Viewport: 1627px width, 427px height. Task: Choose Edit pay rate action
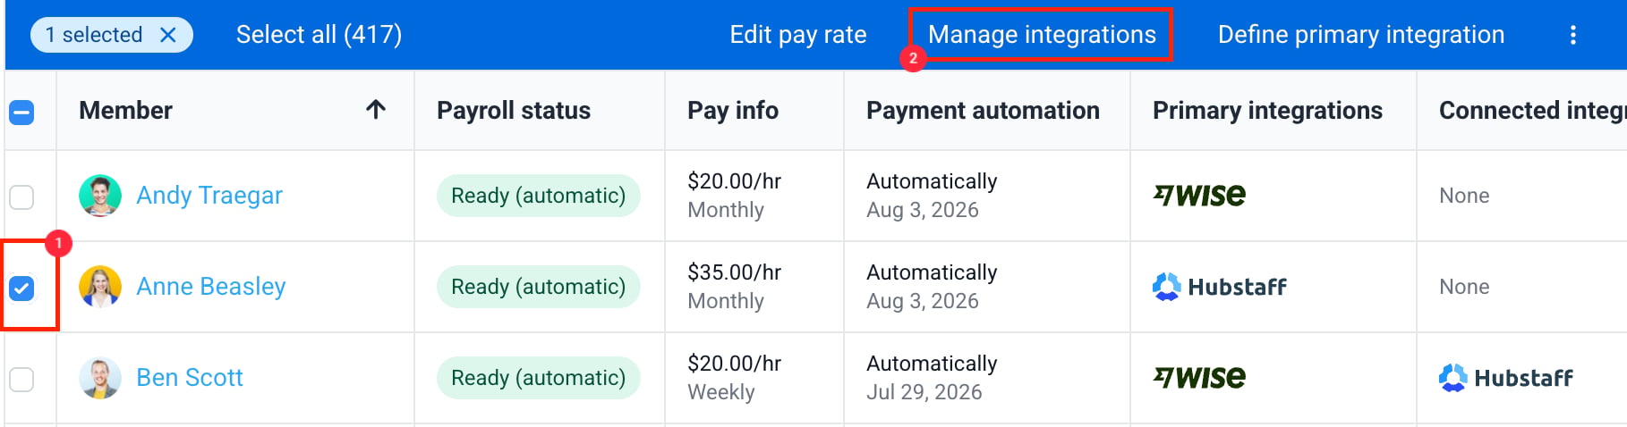click(798, 35)
